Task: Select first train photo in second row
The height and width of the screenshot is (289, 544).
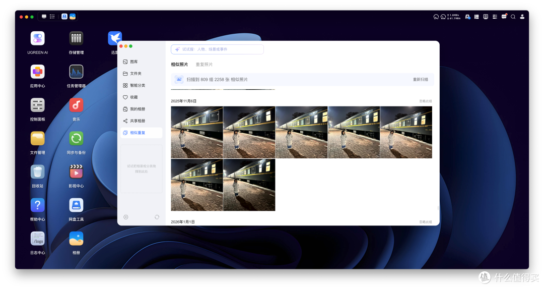Action: (x=197, y=185)
